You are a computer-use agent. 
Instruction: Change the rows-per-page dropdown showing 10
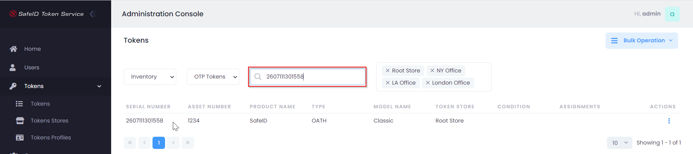point(619,143)
